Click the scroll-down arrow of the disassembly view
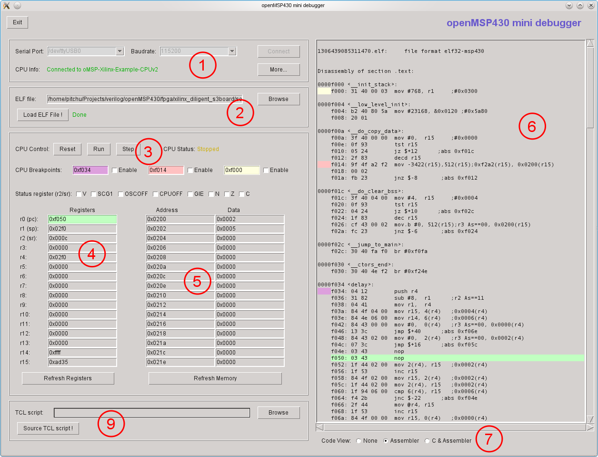598x457 pixels. point(590,419)
